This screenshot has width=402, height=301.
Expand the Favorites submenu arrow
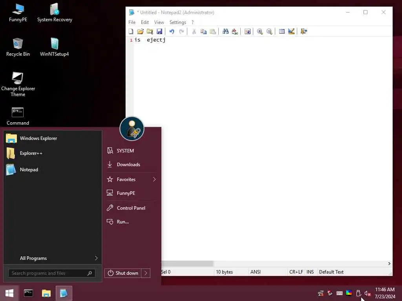coord(154,180)
